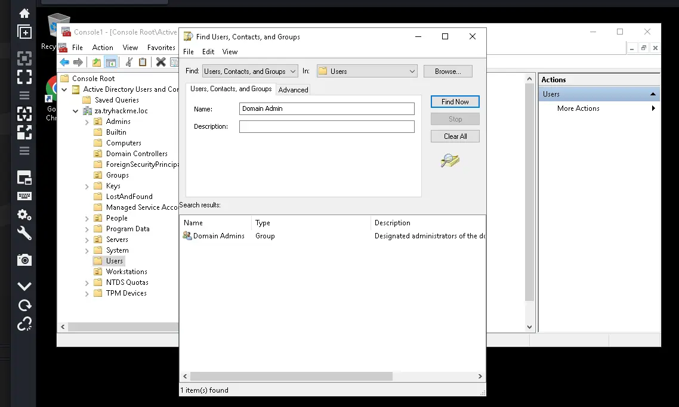Expand the People organizational unit
Image resolution: width=679 pixels, height=407 pixels.
point(87,219)
